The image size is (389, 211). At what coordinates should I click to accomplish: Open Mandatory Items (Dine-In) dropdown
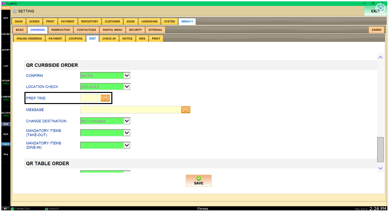tap(127, 145)
